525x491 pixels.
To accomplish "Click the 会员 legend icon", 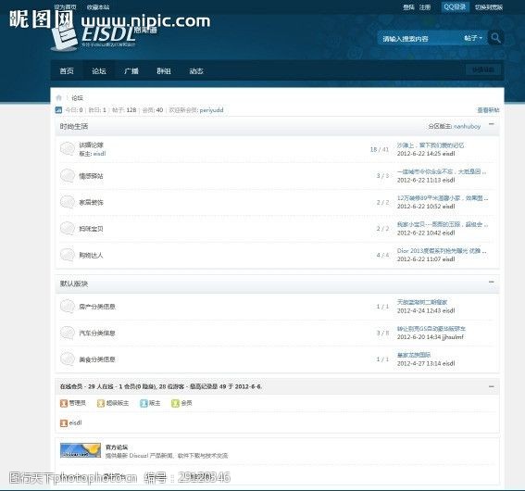I will 175,403.
